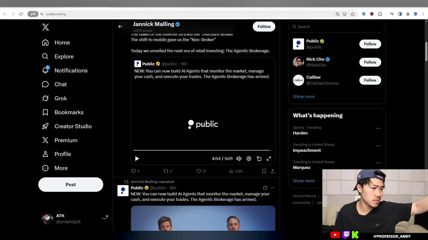428x240 pixels.
Task: Click the install app icon in address bar
Action: click(345, 14)
